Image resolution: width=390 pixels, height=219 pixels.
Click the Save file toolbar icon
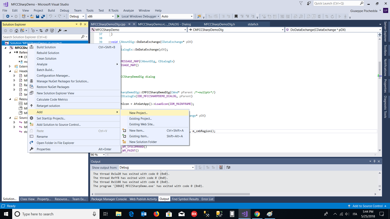pos(37,17)
